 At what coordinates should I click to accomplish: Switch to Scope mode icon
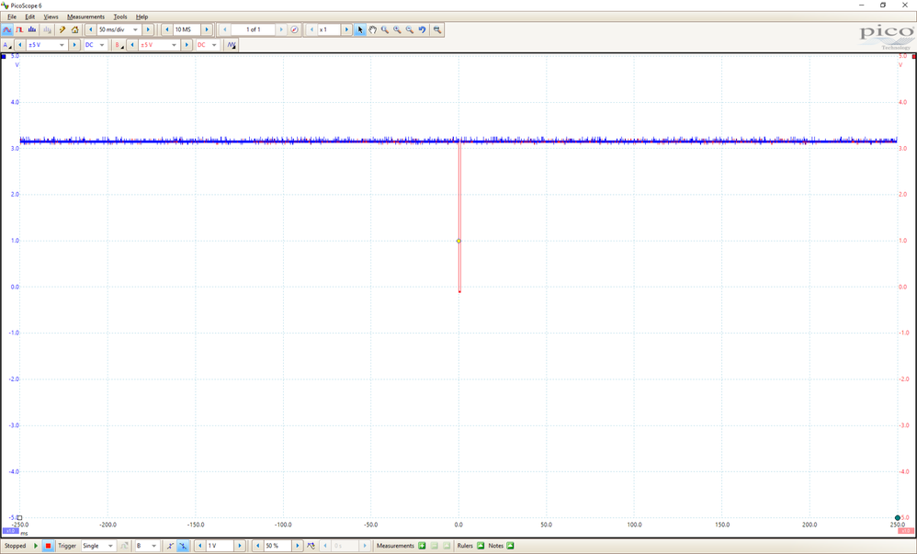[7, 29]
